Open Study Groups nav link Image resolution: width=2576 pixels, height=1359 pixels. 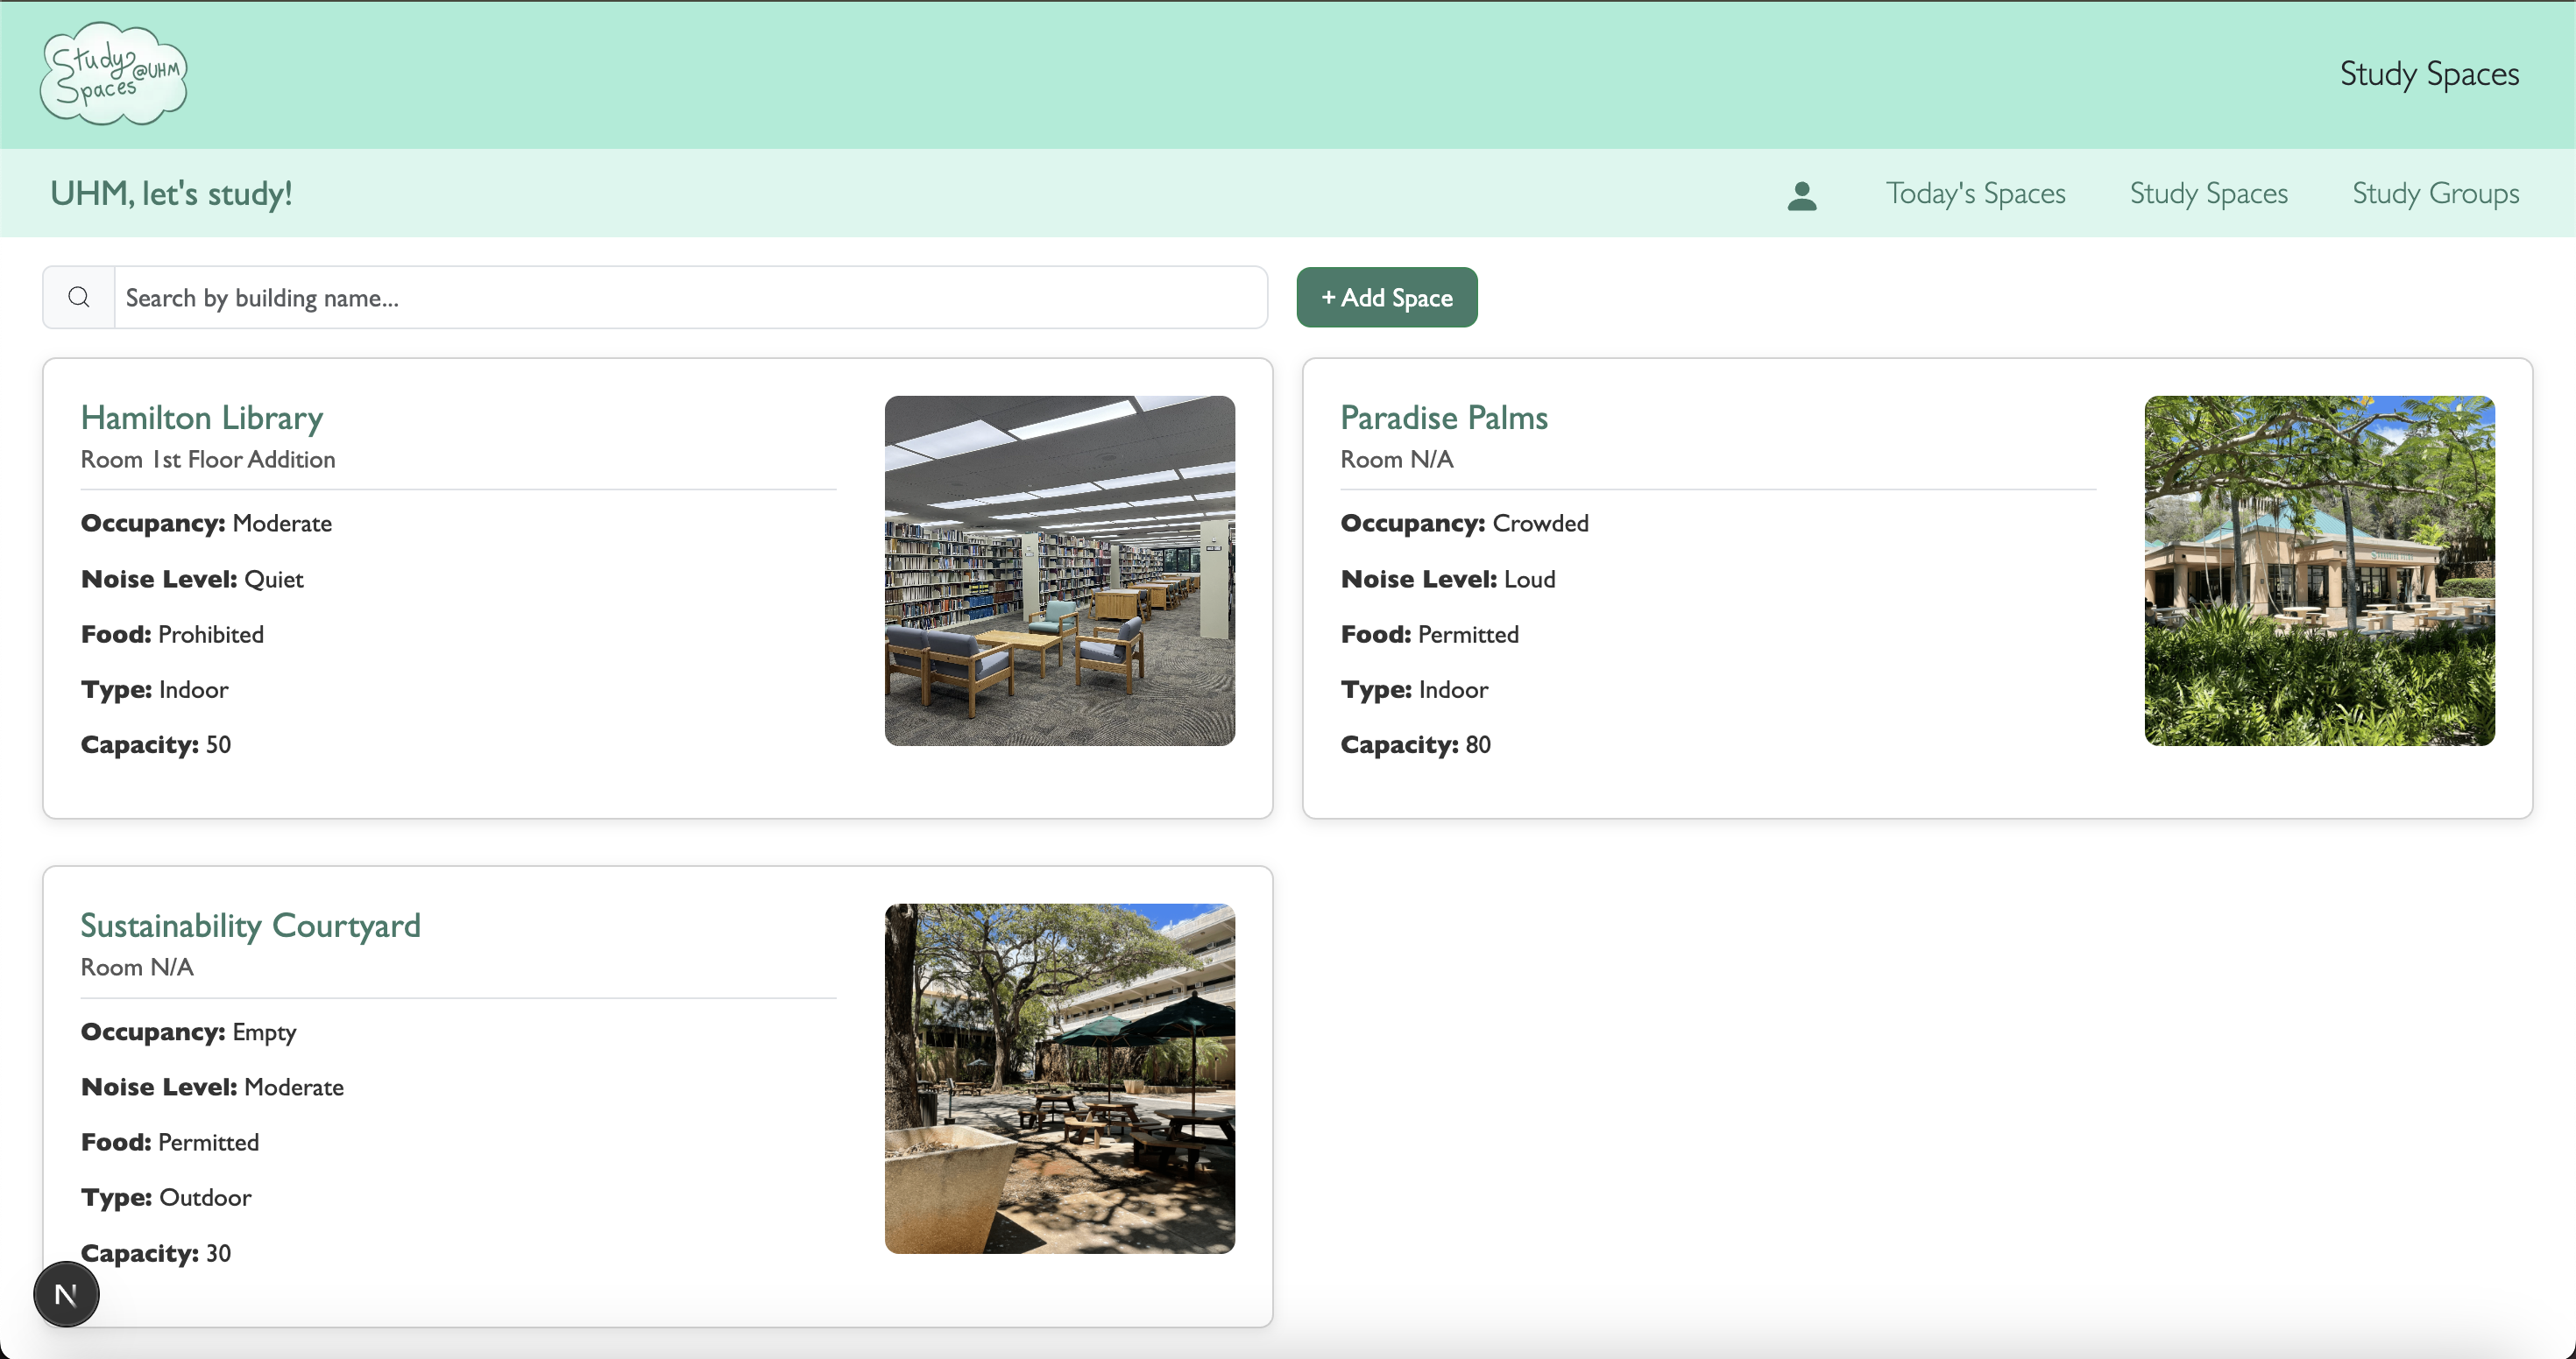(2435, 193)
